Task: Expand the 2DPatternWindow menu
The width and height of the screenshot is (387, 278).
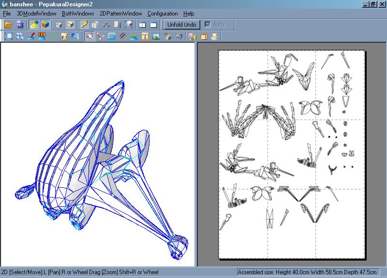Action: 121,14
